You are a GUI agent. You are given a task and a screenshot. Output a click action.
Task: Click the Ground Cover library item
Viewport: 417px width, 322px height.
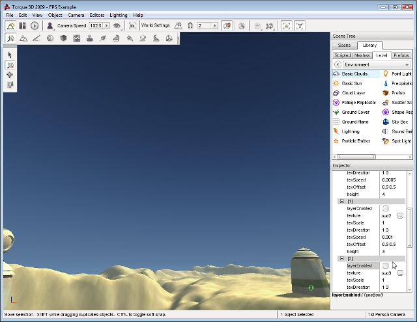pos(355,112)
